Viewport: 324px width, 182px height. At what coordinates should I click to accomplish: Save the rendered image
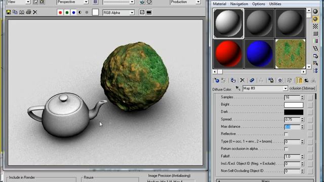tap(8, 12)
